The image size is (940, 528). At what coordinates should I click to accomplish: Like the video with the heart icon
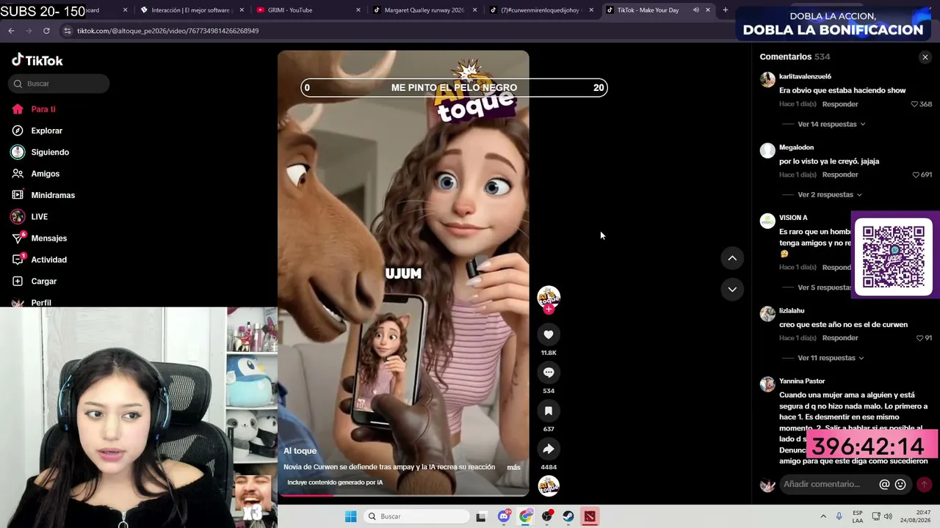pos(549,334)
